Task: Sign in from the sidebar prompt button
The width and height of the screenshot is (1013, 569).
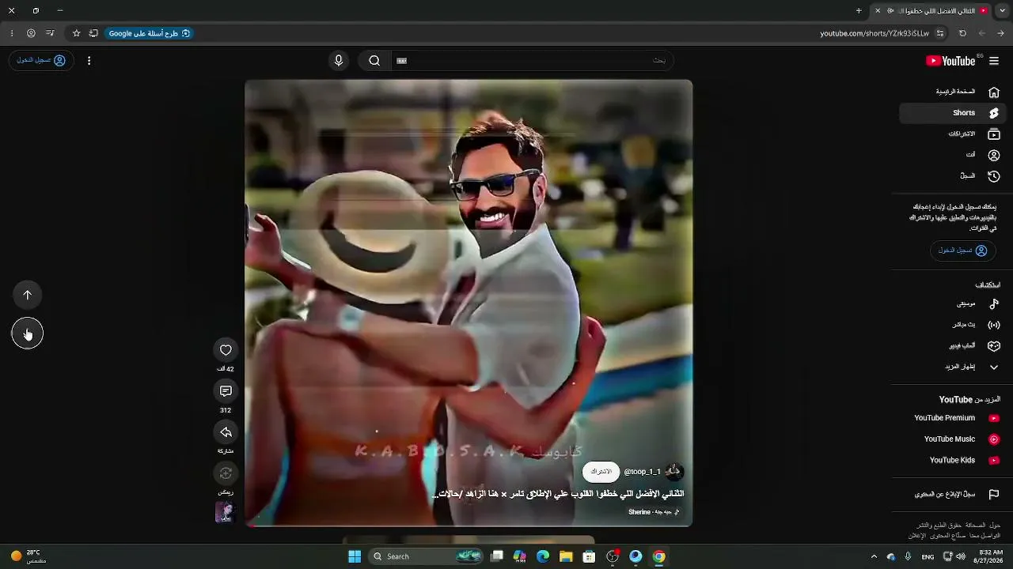Action: pyautogui.click(x=962, y=251)
